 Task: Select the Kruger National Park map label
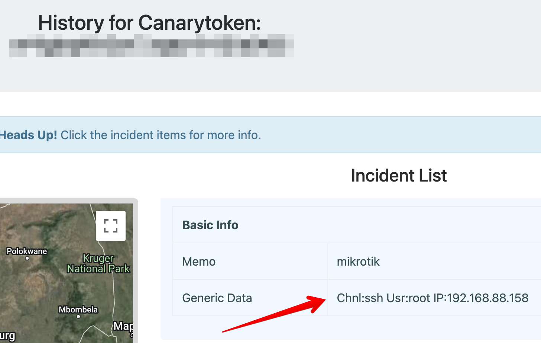point(98,263)
